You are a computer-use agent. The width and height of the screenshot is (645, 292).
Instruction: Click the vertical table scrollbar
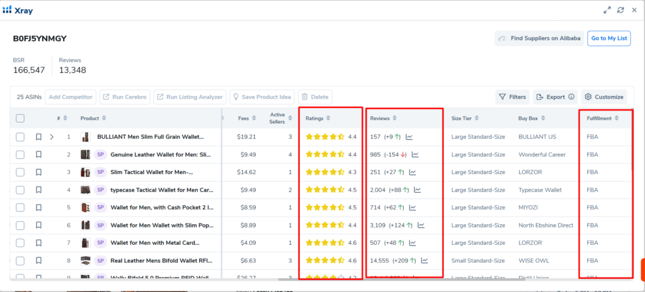pyautogui.click(x=632, y=139)
